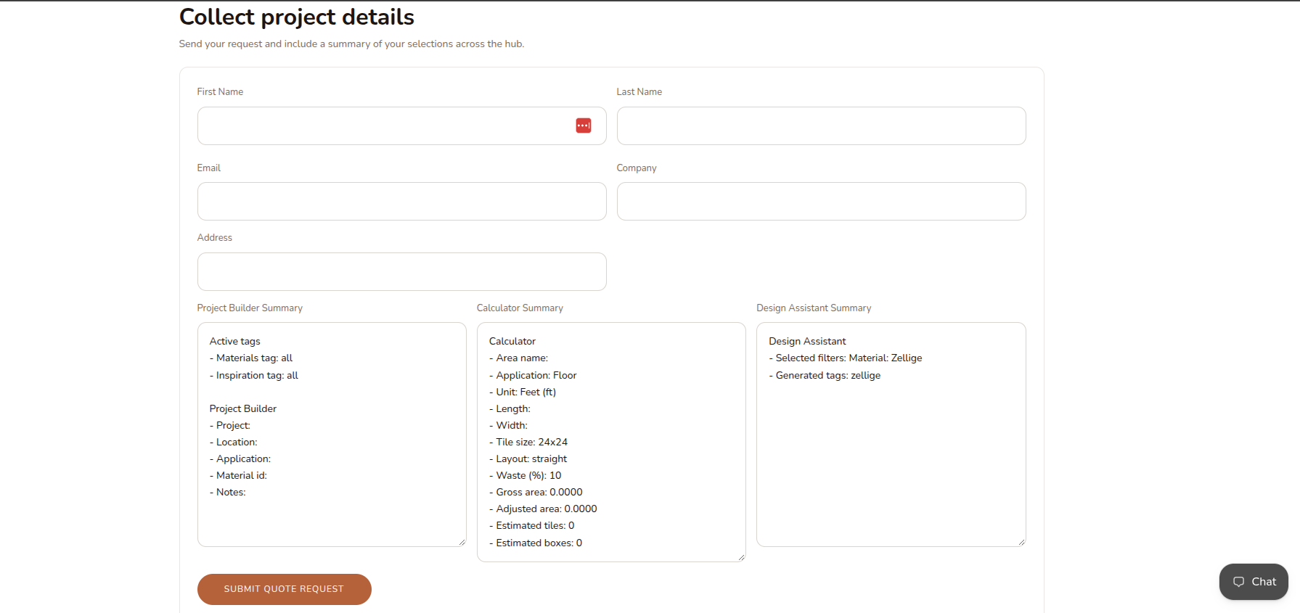Click the Calculator Summary resize handle
The width and height of the screenshot is (1300, 613).
pos(741,557)
